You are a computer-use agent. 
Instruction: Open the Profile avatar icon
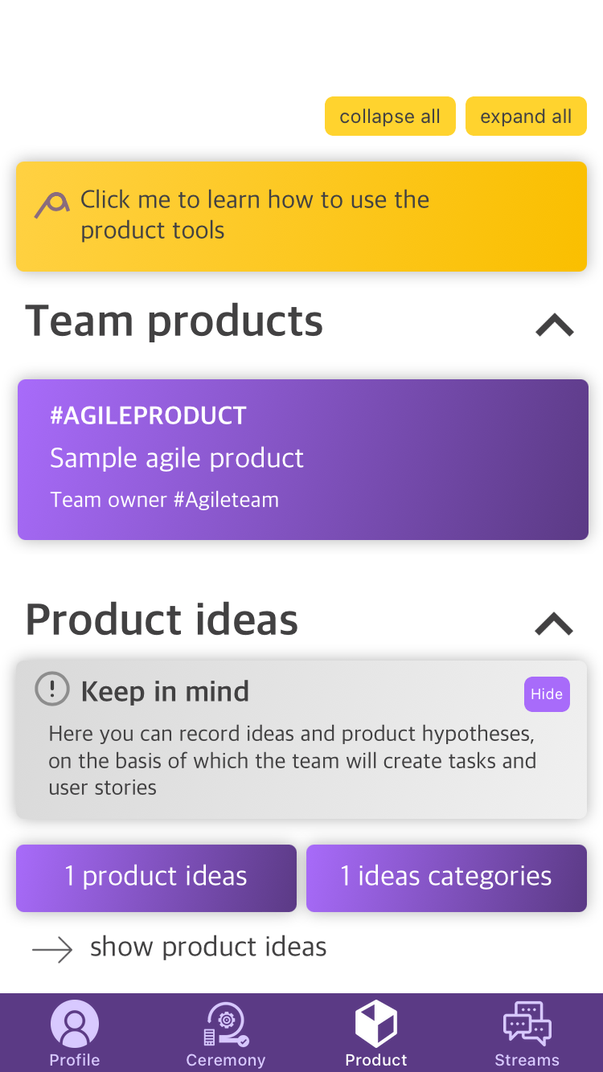click(x=75, y=1024)
